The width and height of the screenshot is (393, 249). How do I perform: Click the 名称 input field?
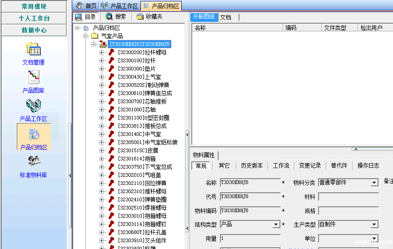tap(250, 183)
